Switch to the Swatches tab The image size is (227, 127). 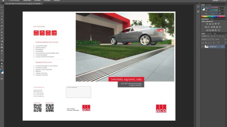click(x=209, y=5)
